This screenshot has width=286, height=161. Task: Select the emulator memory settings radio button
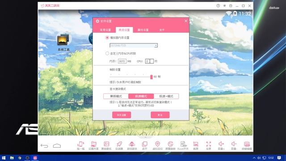pyautogui.click(x=107, y=38)
